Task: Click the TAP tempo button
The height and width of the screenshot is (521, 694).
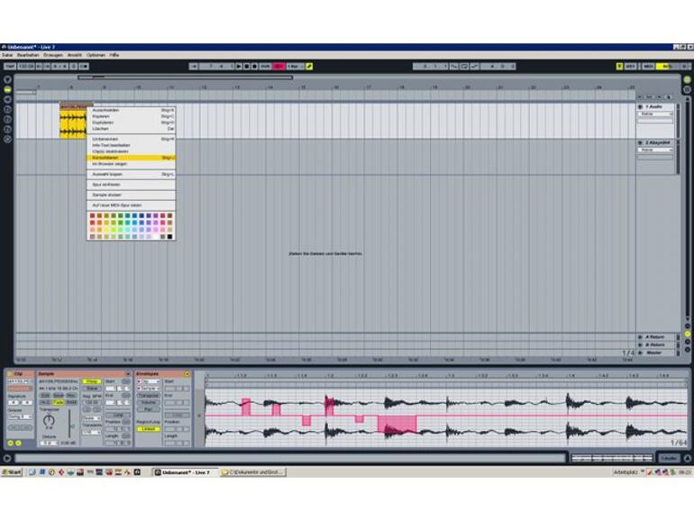Action: 9,66
